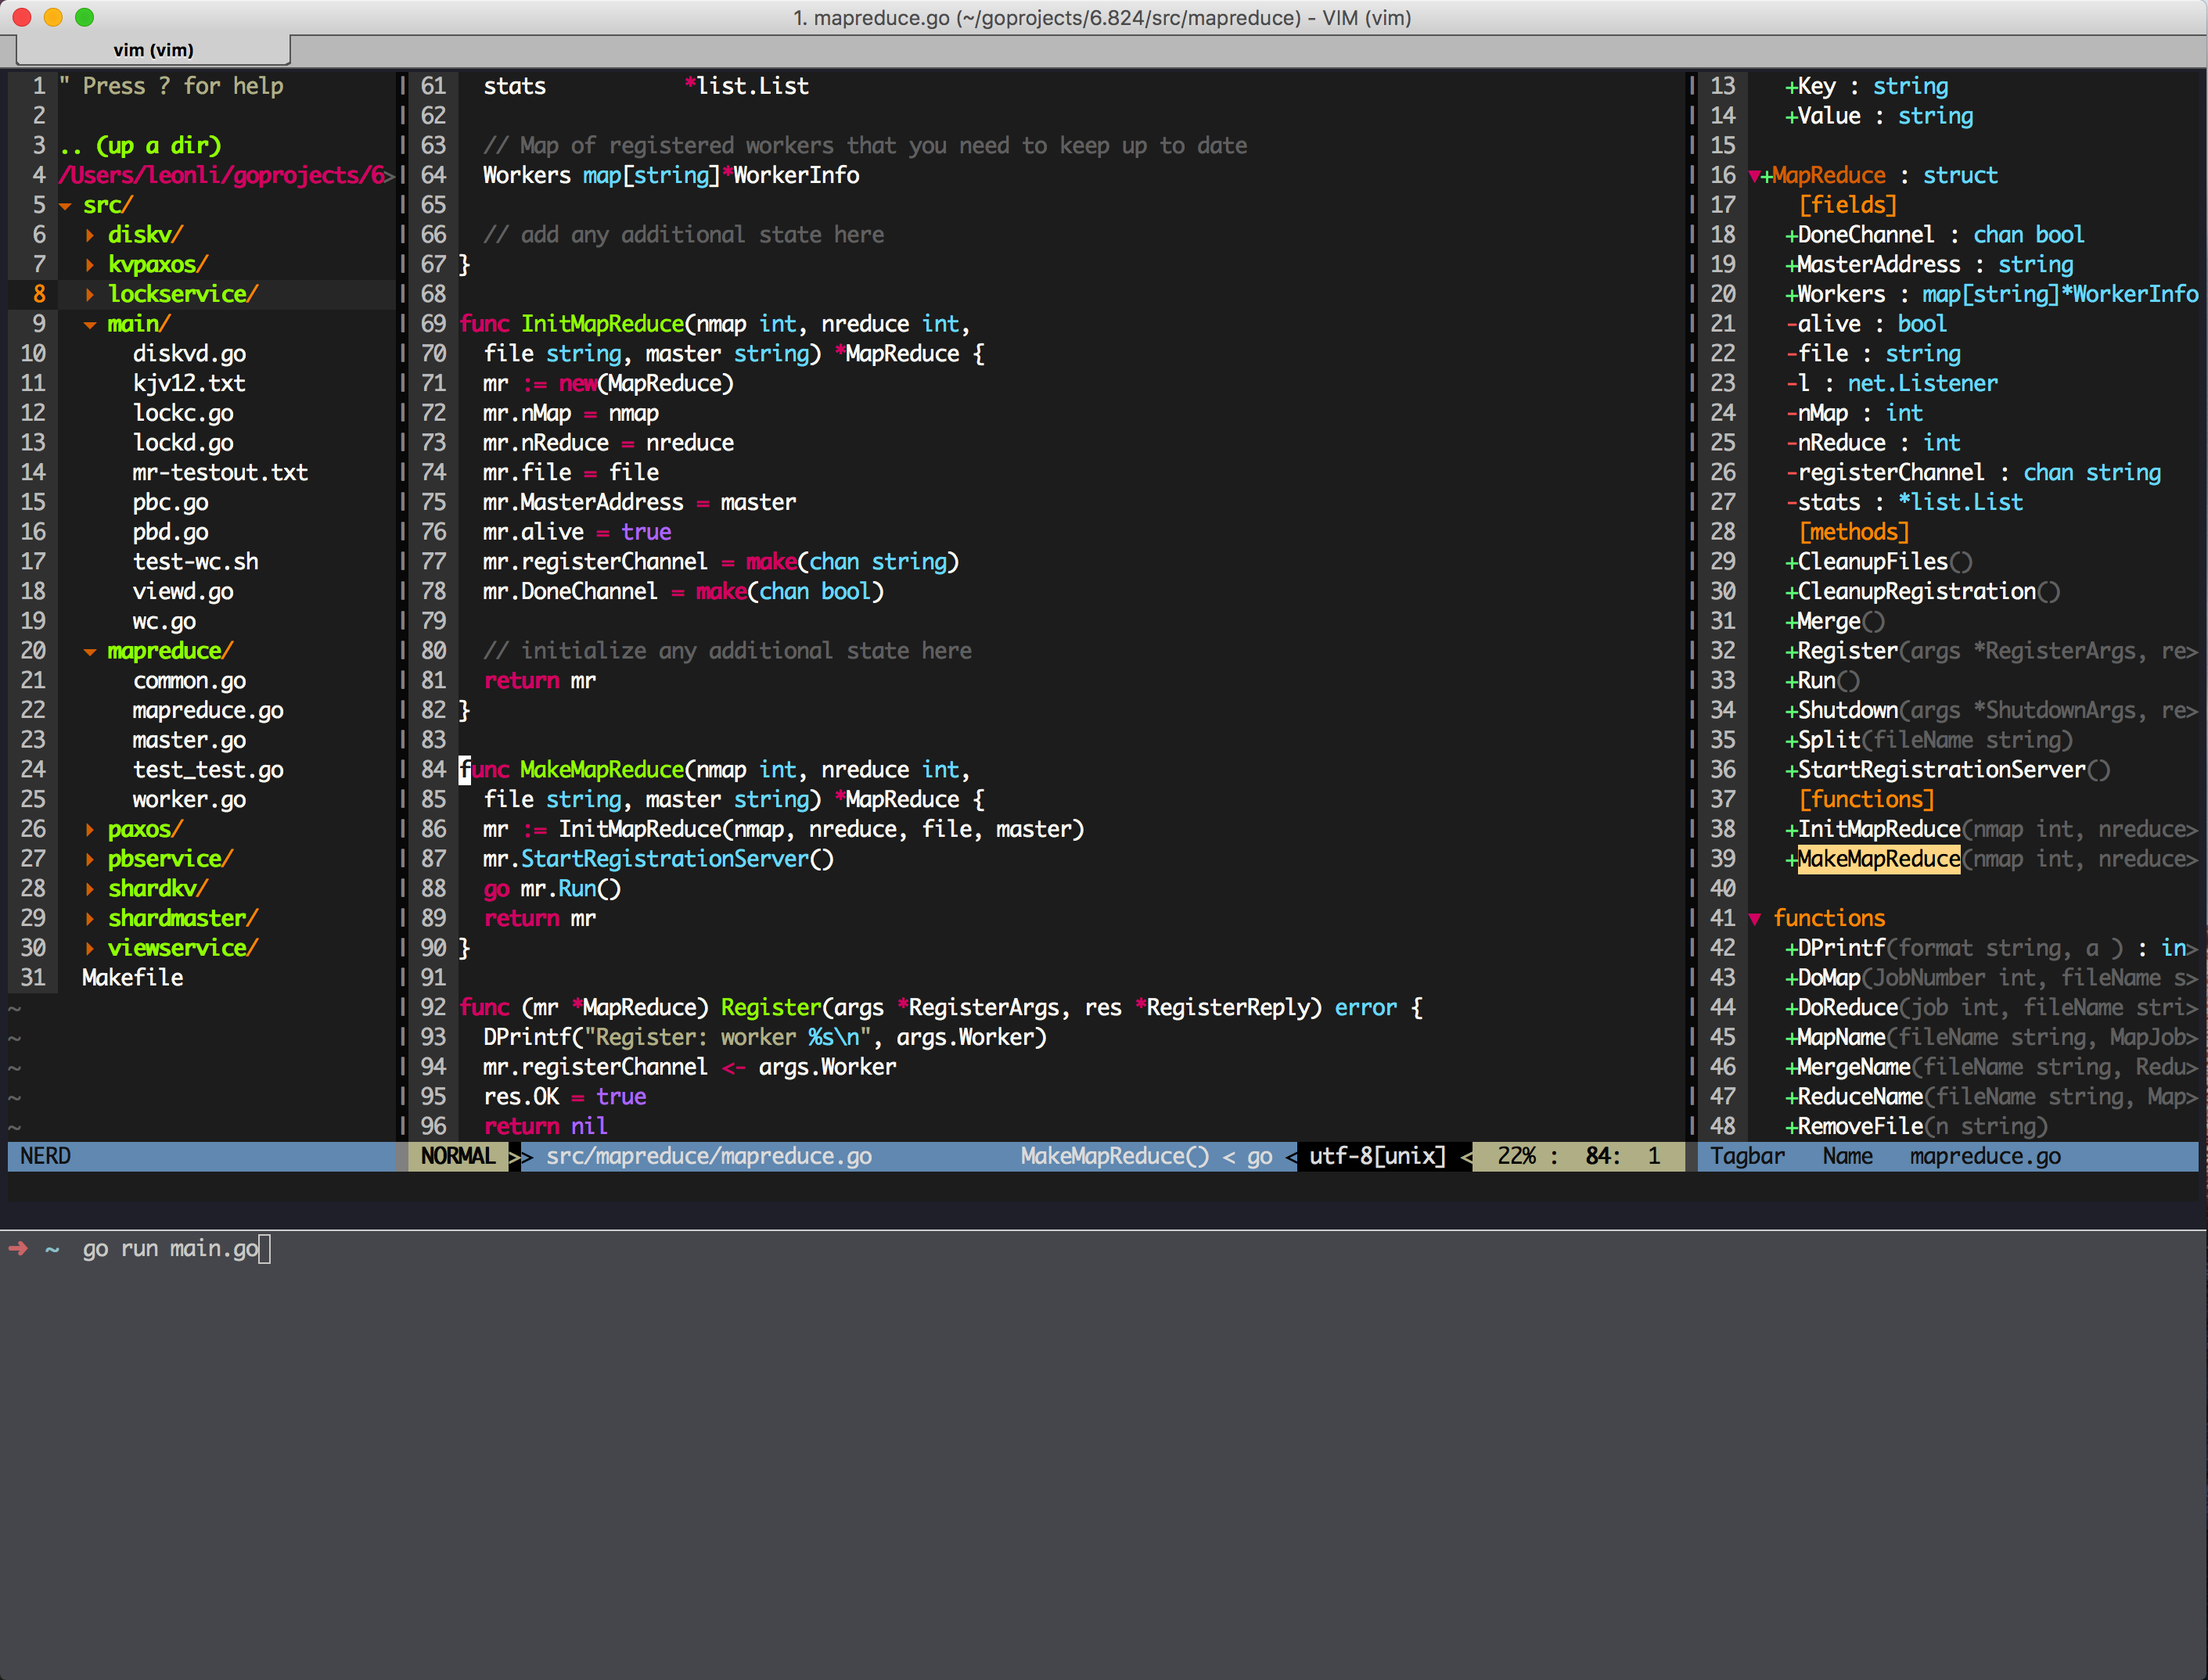Fold the MapReduce struct triangle in Tagbar
Screen dimensions: 2208x1680
(x=1755, y=176)
